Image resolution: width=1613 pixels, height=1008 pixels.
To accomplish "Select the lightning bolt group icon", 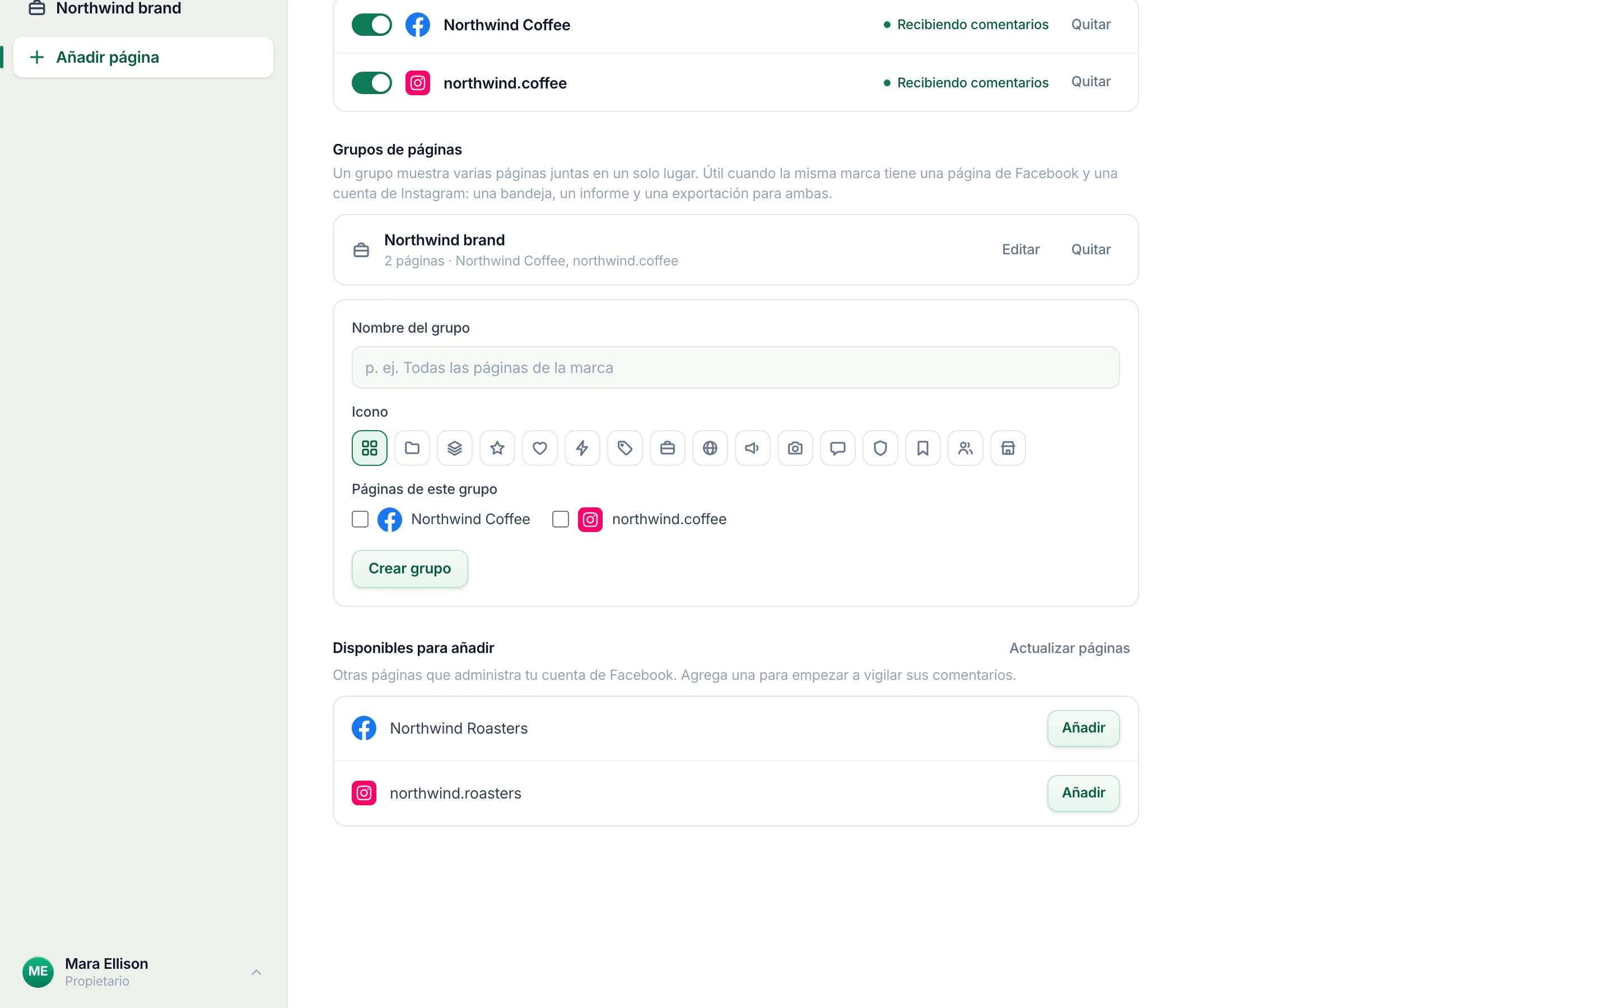I will pyautogui.click(x=582, y=448).
